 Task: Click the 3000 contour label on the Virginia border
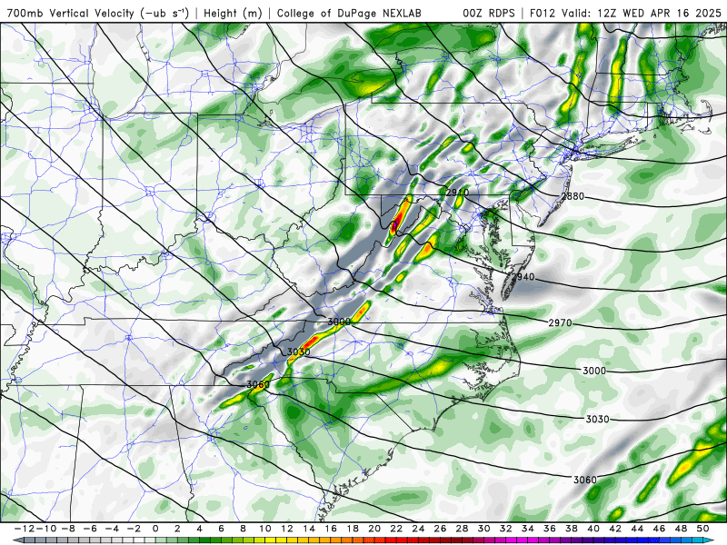pos(339,322)
